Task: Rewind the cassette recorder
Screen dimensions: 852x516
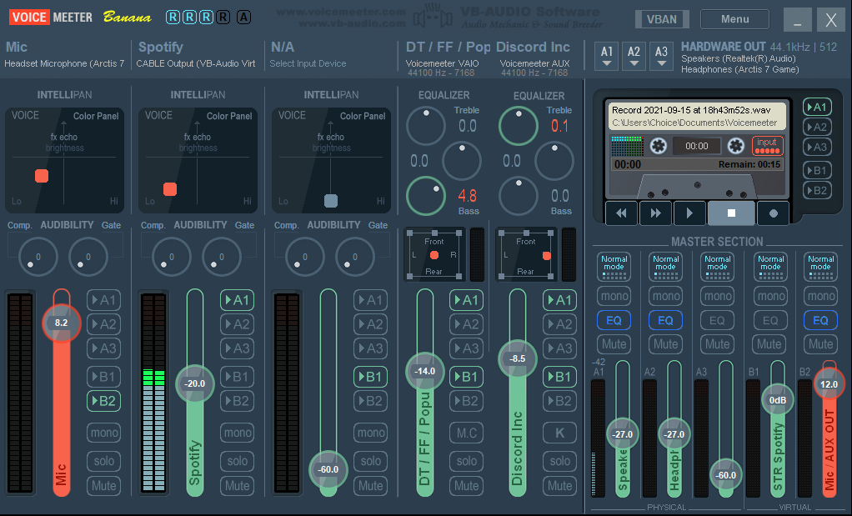Action: point(621,213)
